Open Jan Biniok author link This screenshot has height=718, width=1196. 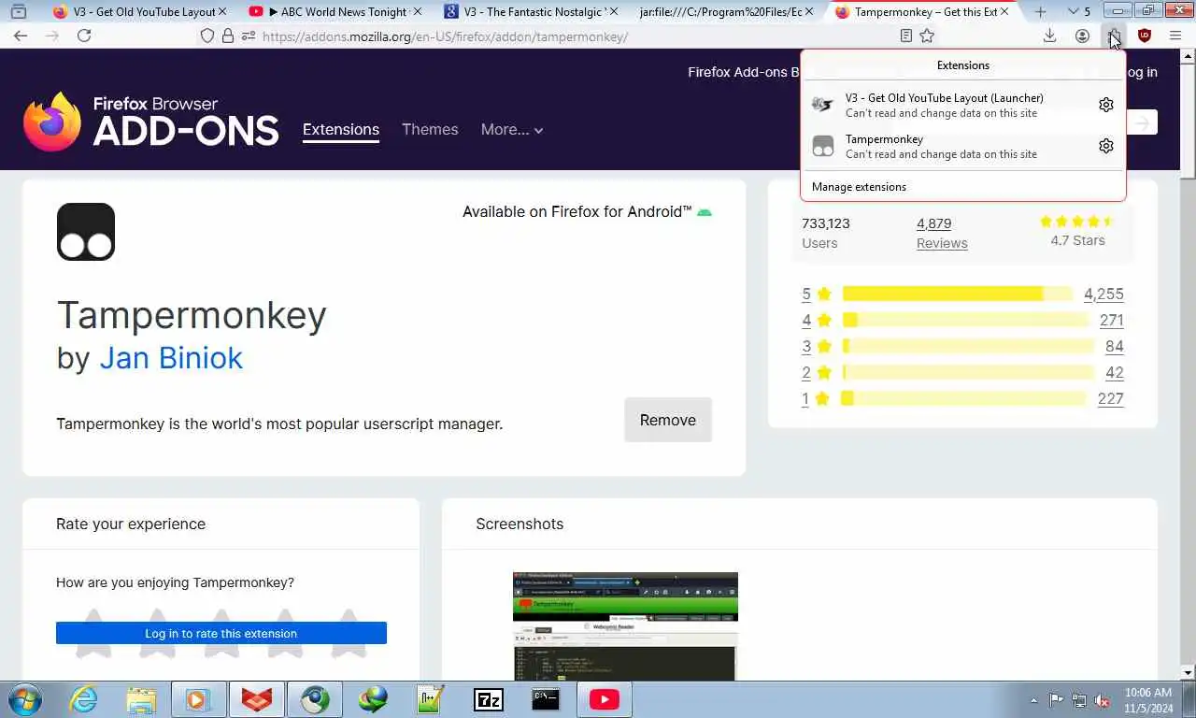click(171, 358)
